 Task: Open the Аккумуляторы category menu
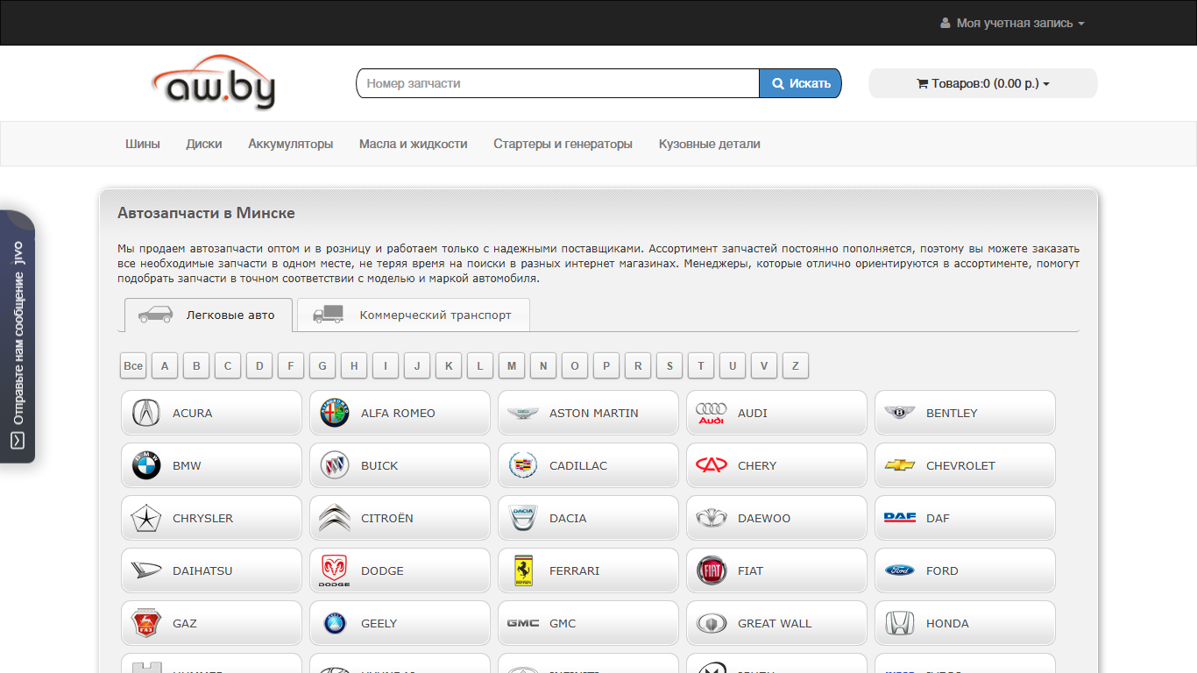pyautogui.click(x=291, y=144)
